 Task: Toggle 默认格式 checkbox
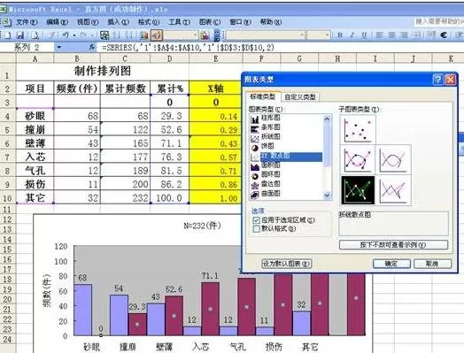[x=256, y=229]
